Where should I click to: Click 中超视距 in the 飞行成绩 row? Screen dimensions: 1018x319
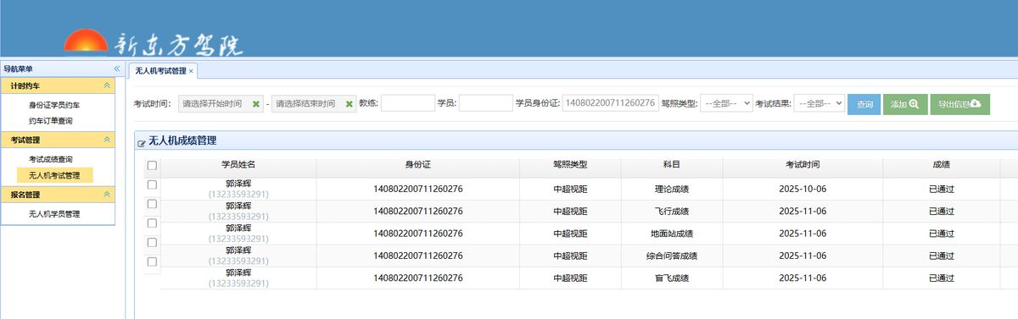point(570,211)
